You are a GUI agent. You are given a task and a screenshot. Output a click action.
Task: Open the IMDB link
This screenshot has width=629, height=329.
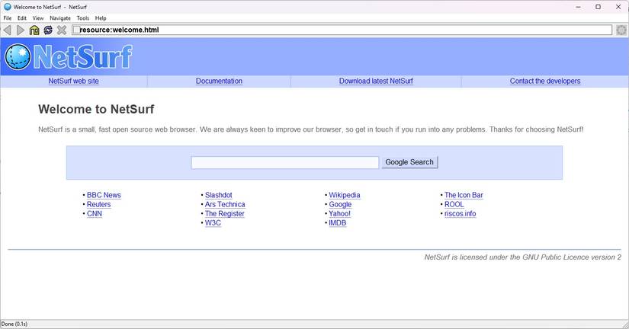point(337,223)
